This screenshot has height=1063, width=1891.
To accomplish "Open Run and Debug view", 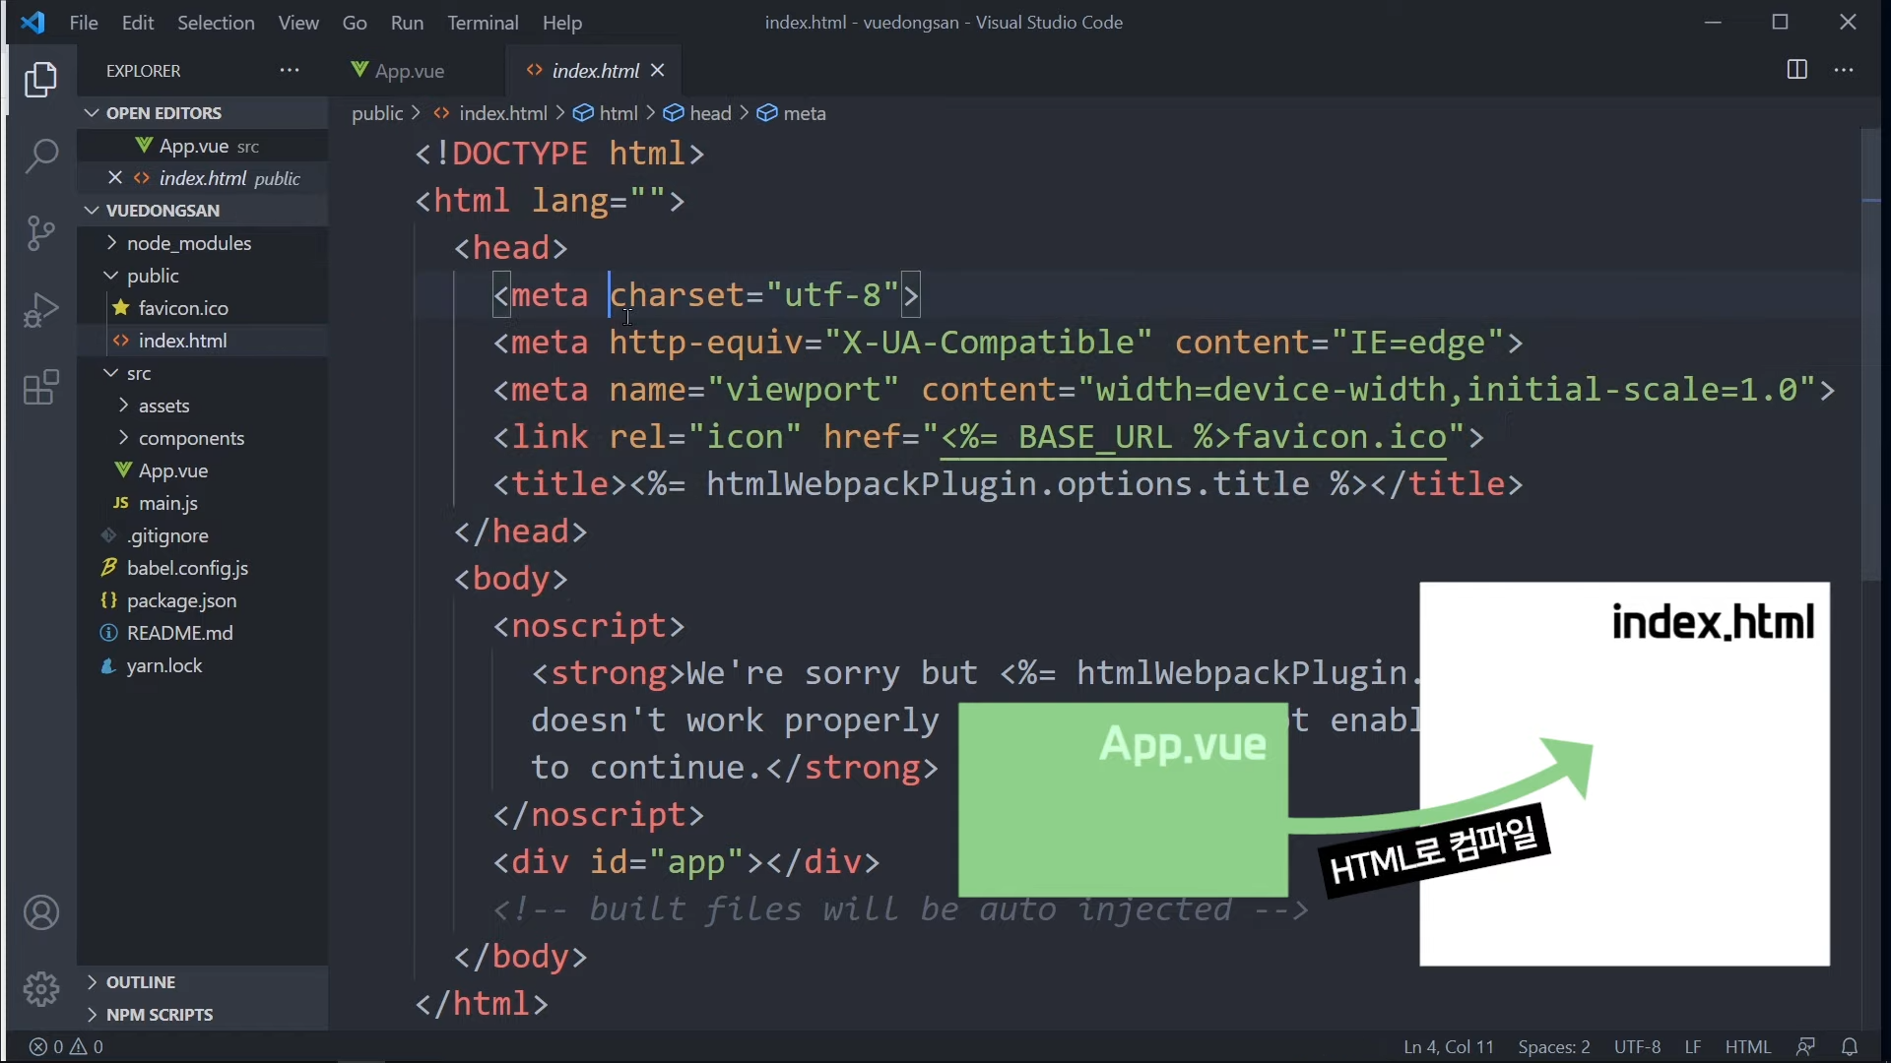I will tap(41, 310).
